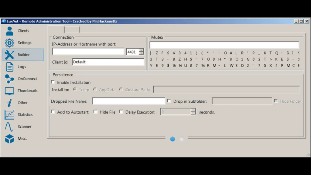Screen dimensions: 311x175
Task: Click the Mutex character row starting with ZFSV
Action: coord(225,53)
